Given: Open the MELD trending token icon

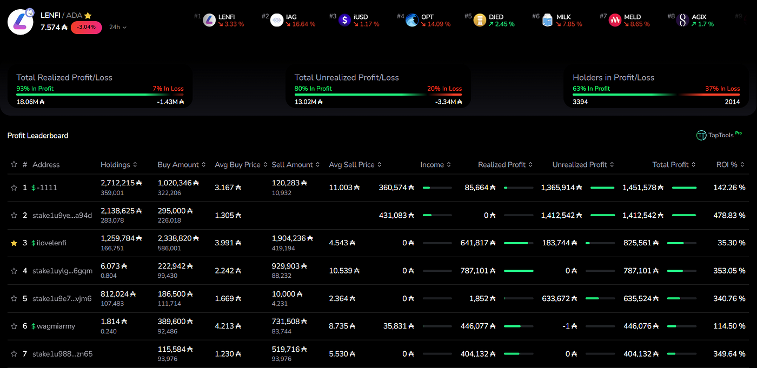Looking at the screenshot, I should (615, 21).
